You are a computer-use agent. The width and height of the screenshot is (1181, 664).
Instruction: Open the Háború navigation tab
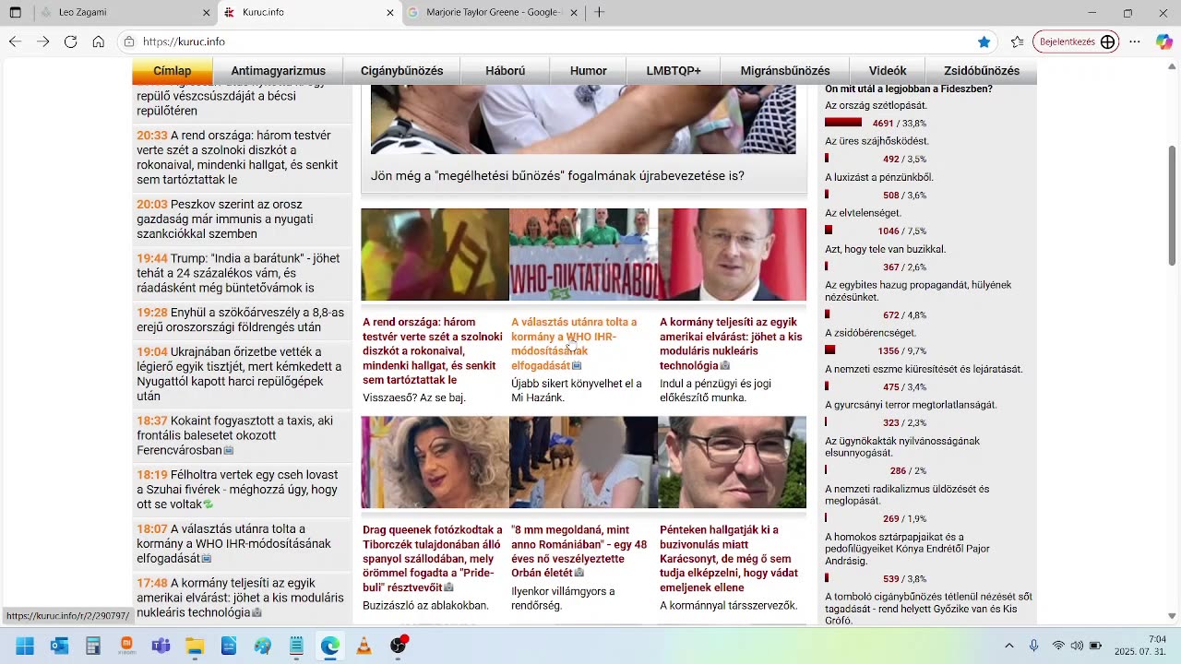click(x=505, y=71)
